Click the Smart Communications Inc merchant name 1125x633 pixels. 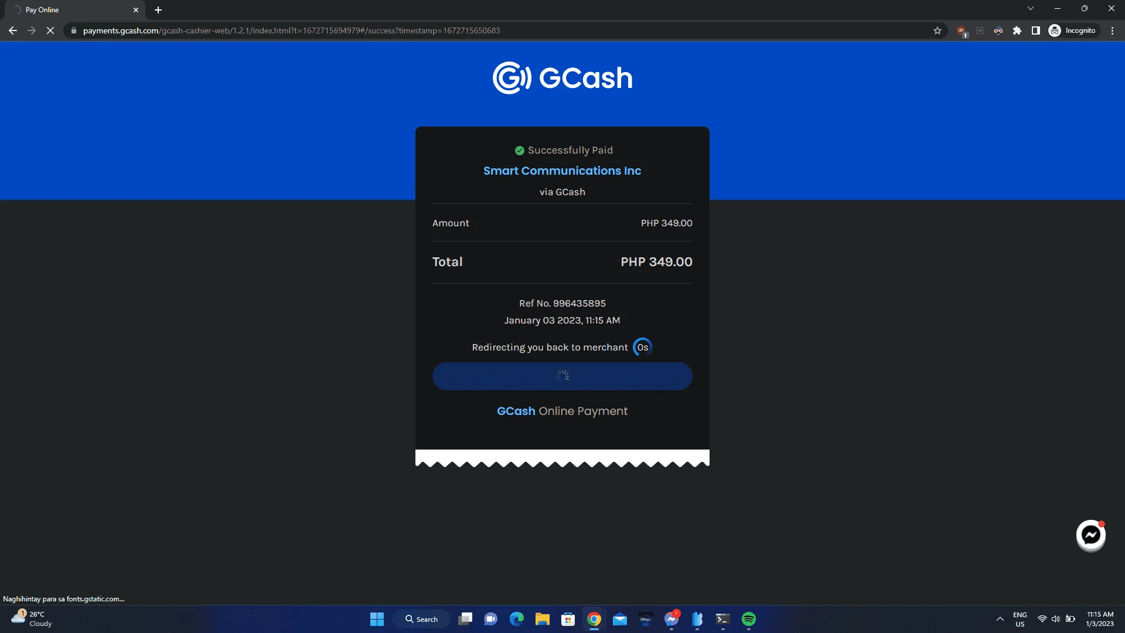click(x=562, y=171)
